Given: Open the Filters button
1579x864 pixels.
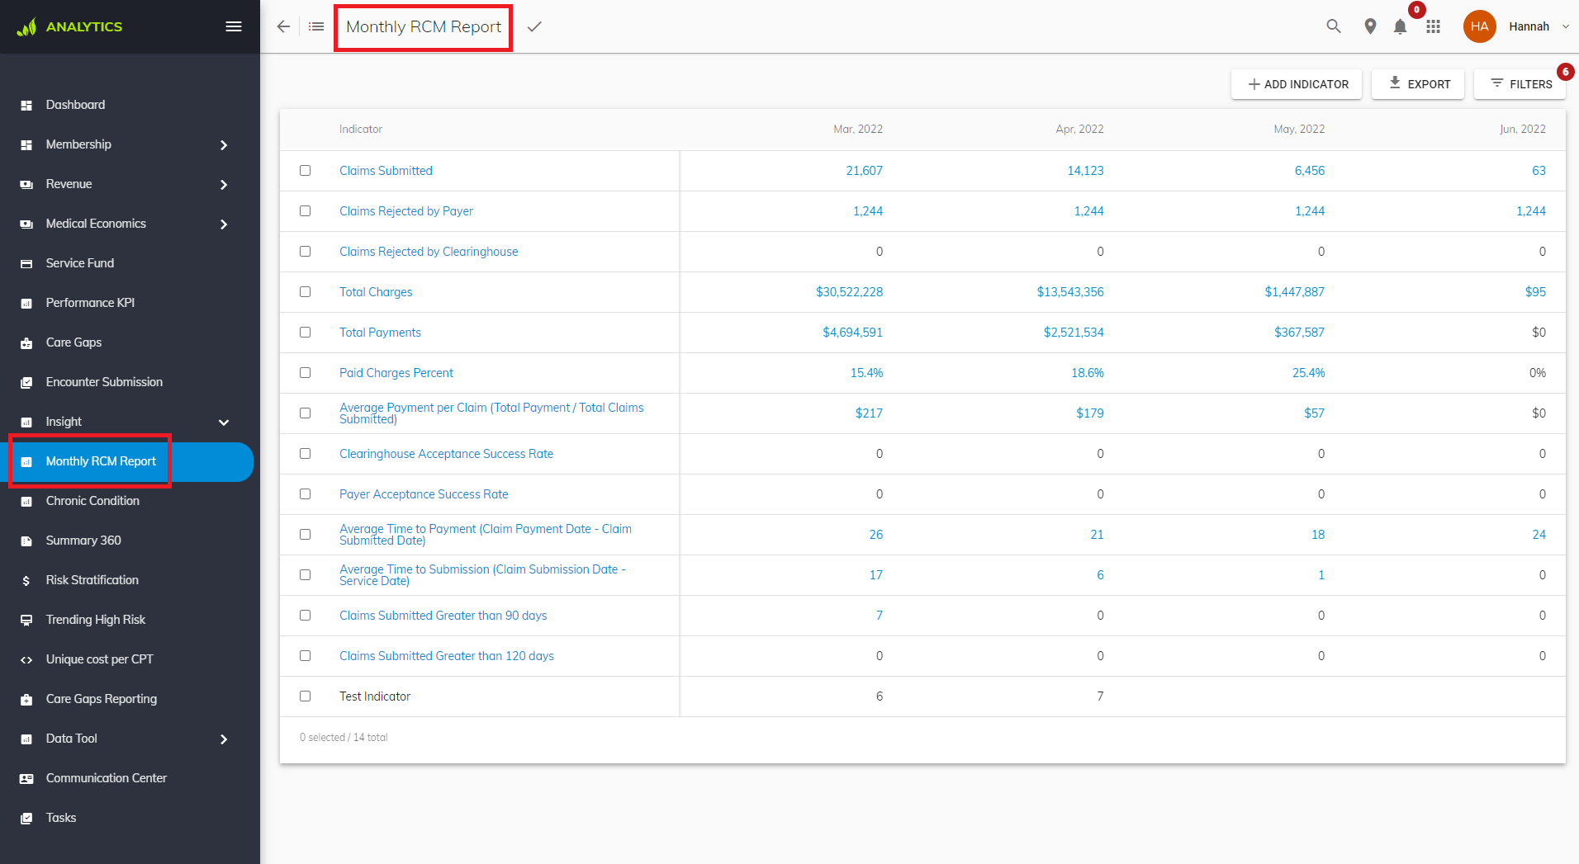Looking at the screenshot, I should click(1520, 84).
